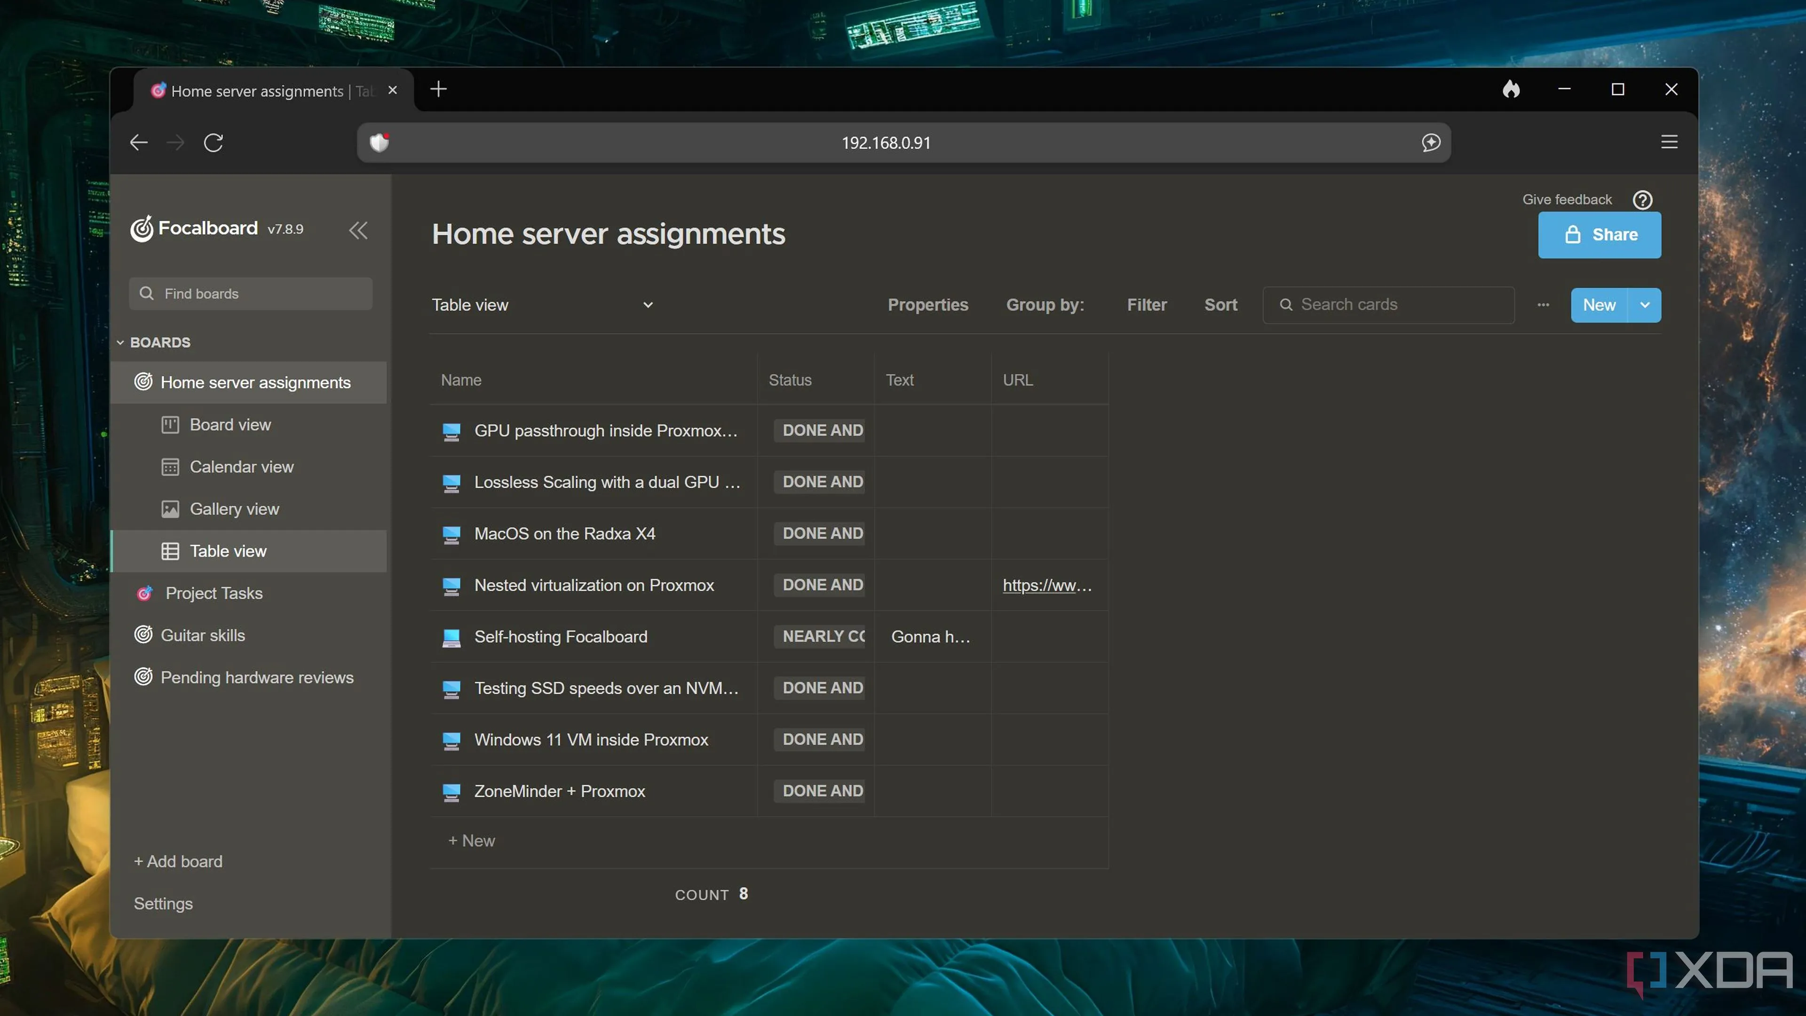Add a row with + New

[472, 841]
